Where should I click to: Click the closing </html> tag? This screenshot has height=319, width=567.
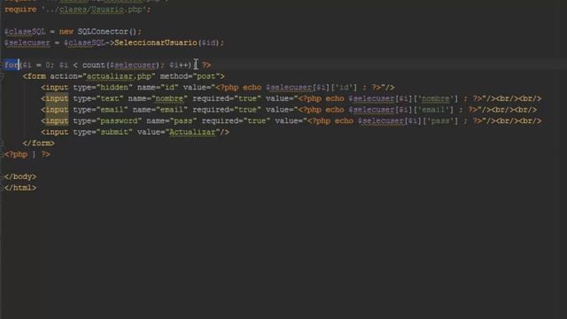[x=20, y=188]
